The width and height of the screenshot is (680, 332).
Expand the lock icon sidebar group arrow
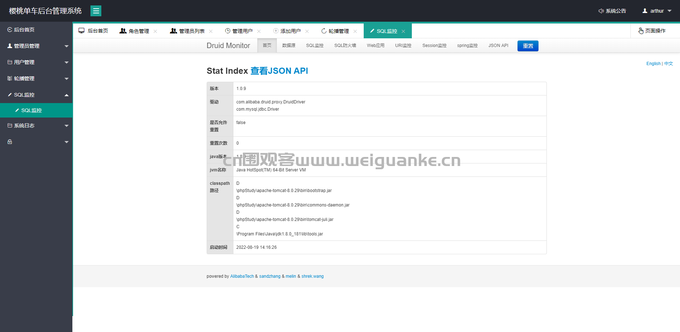[67, 142]
